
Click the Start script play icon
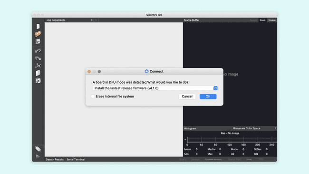click(38, 156)
